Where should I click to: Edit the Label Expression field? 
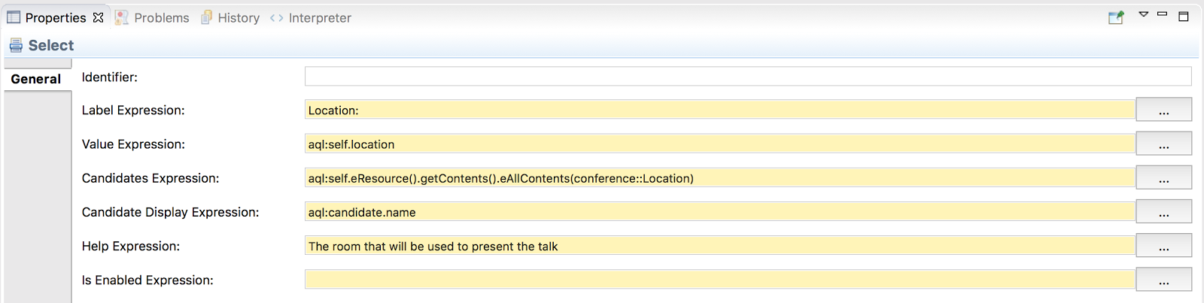click(719, 111)
